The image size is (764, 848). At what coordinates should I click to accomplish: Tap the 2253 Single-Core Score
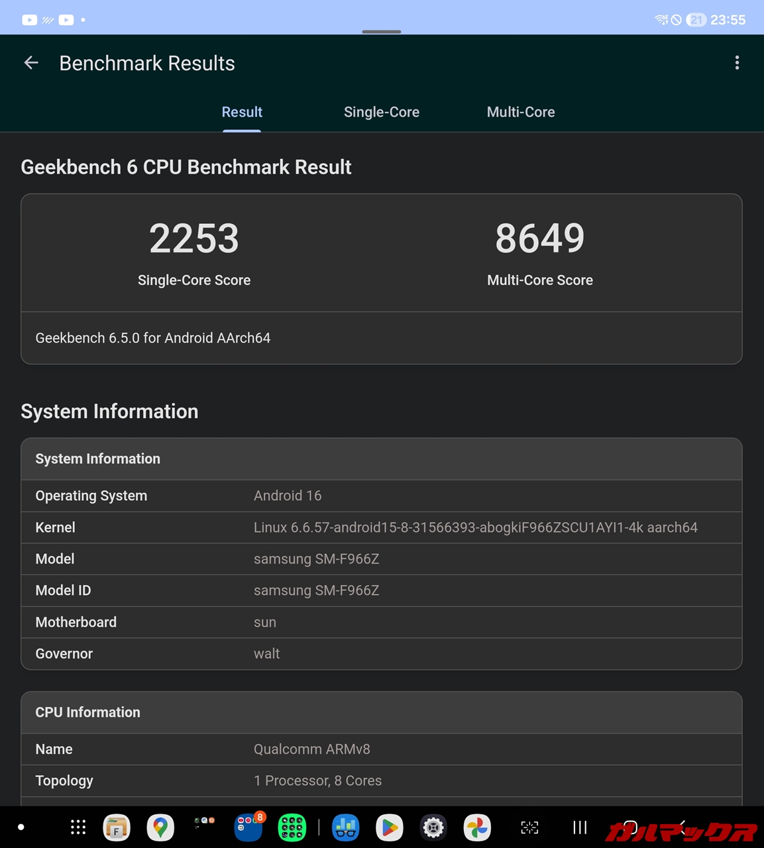point(194,238)
